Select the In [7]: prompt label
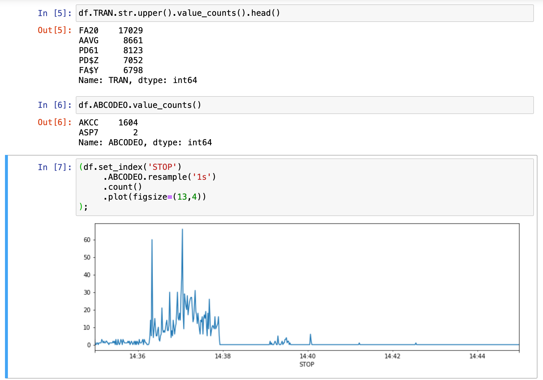Screen dimensions: 543x380 pyautogui.click(x=55, y=167)
